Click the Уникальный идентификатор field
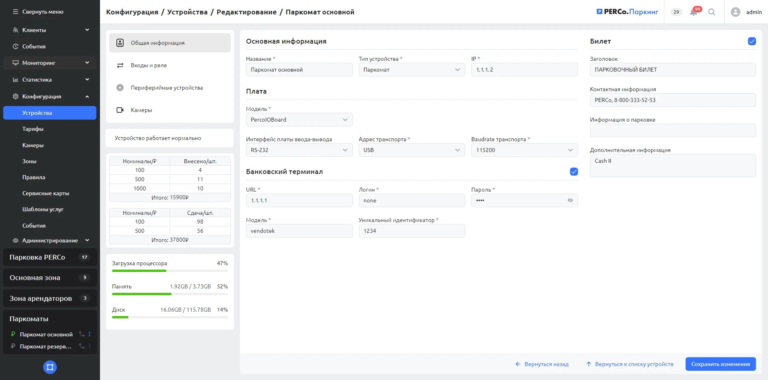Image resolution: width=768 pixels, height=380 pixels. point(412,231)
